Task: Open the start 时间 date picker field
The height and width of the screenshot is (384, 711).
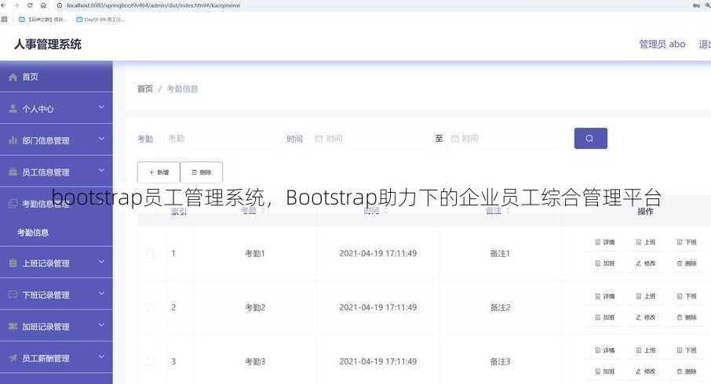Action: coord(369,139)
